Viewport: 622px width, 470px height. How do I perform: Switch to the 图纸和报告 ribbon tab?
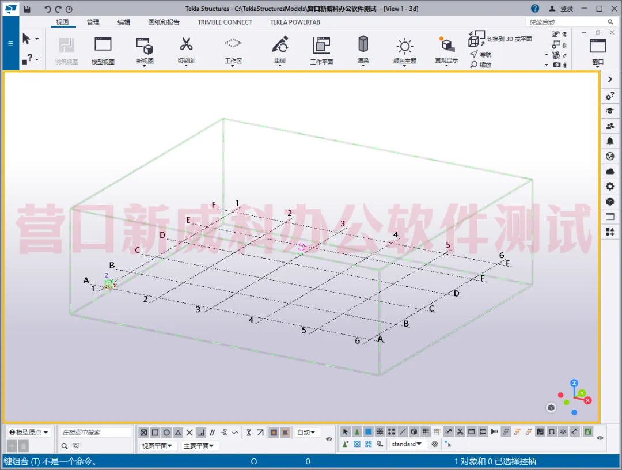tap(164, 22)
